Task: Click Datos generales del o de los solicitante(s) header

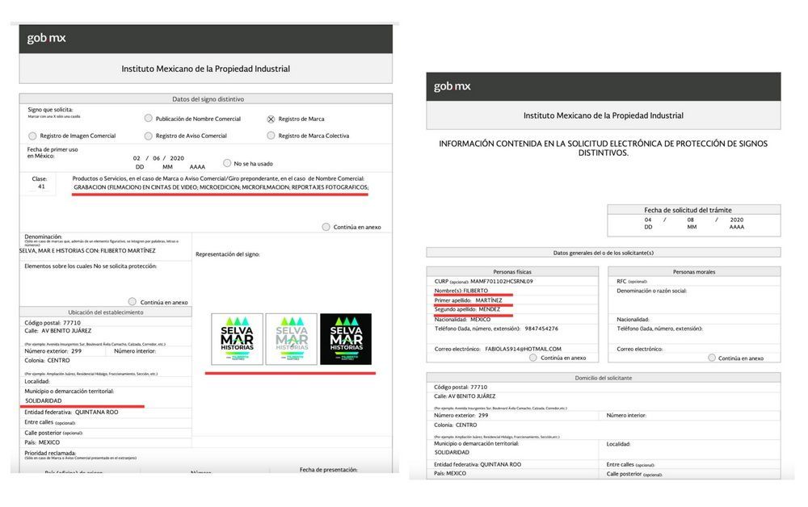Action: pyautogui.click(x=603, y=253)
